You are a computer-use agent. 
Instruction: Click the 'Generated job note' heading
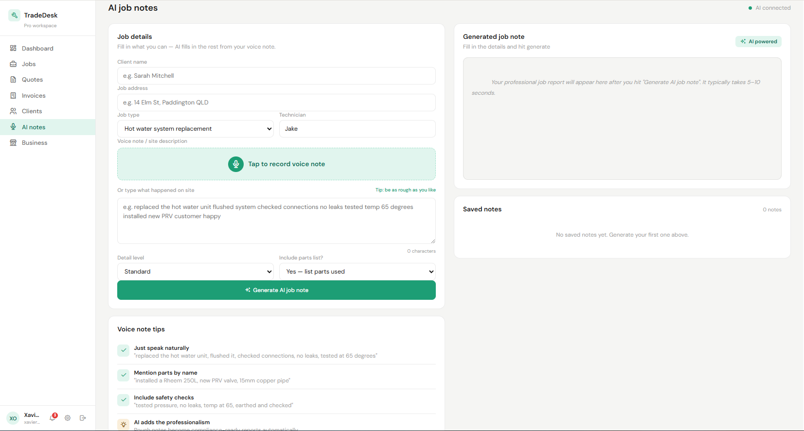click(x=494, y=36)
